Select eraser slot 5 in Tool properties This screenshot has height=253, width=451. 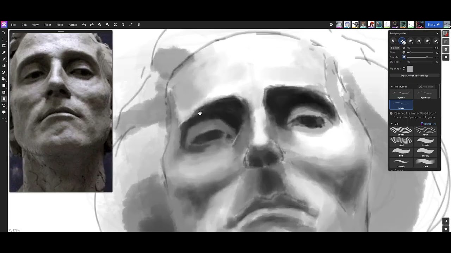[x=427, y=41]
